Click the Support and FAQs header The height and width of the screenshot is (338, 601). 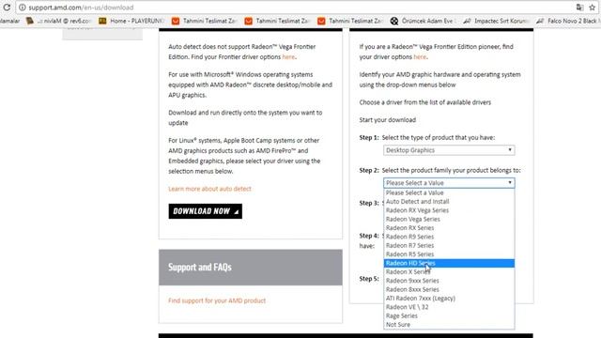pyautogui.click(x=251, y=268)
